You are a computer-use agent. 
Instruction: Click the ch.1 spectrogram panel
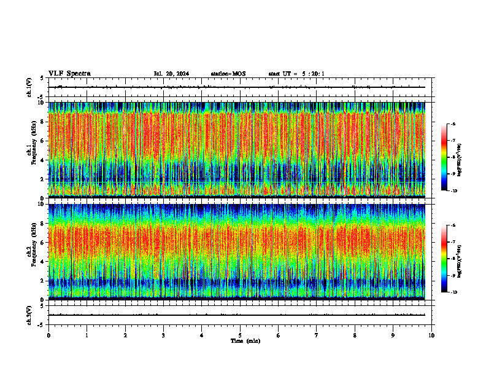[236, 150]
